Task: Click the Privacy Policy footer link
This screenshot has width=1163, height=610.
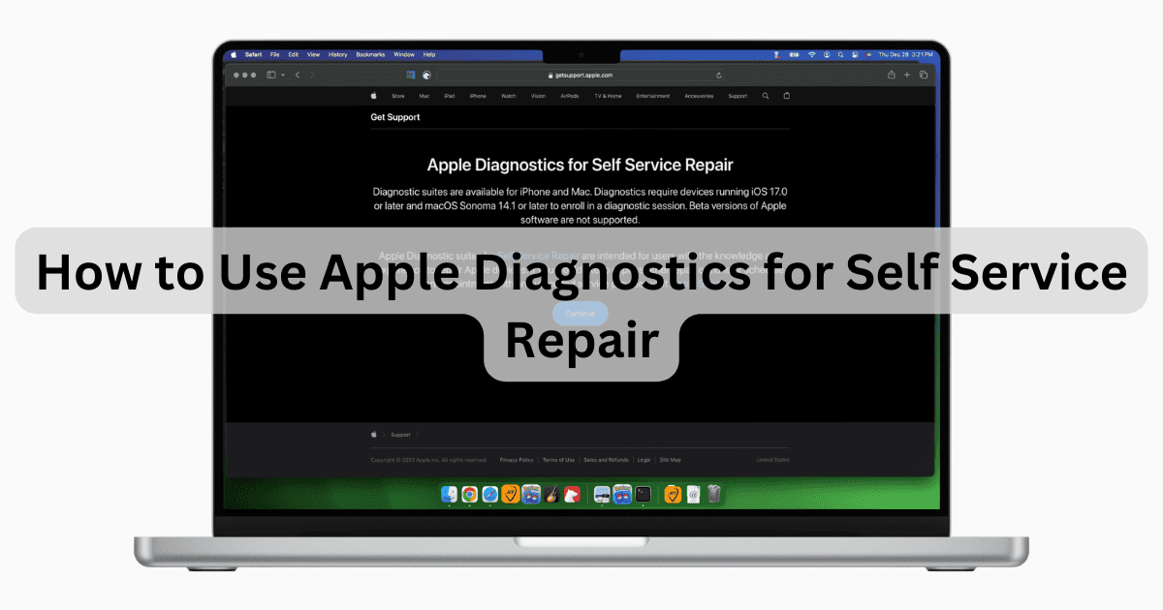Action: [x=517, y=460]
